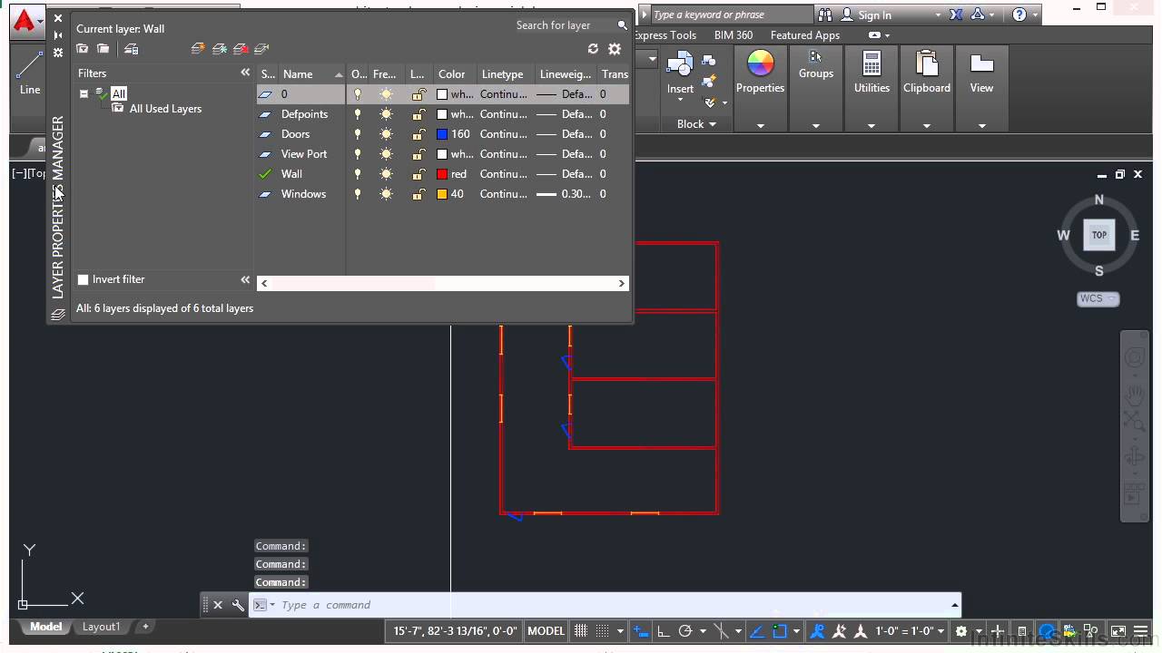Image resolution: width=1162 pixels, height=653 pixels.
Task: Toggle dynamic input in status bar
Action: tap(641, 631)
